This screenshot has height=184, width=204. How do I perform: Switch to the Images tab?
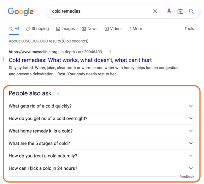(65, 29)
